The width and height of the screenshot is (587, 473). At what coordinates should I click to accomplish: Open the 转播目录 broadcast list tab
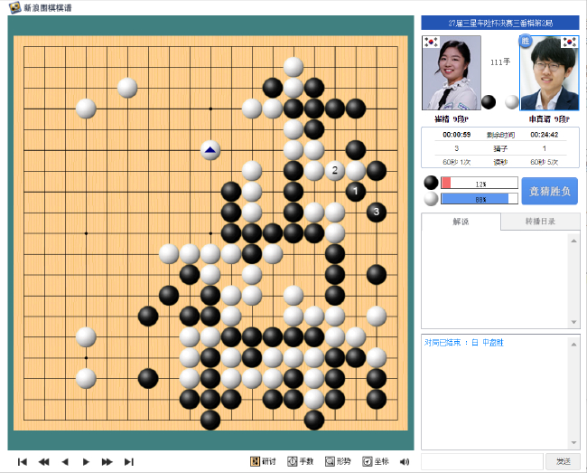(540, 222)
